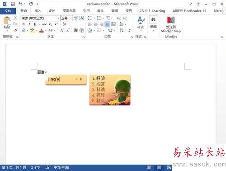This screenshot has width=226, height=171.
Task: Cut the selection with the scissors icon
Action: [x=15, y=18]
